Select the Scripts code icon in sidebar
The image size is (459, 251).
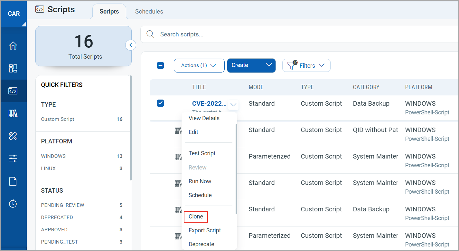pyautogui.click(x=13, y=91)
